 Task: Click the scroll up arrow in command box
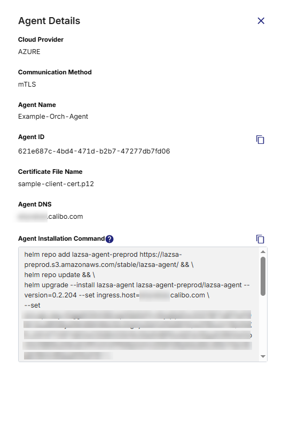tap(263, 252)
